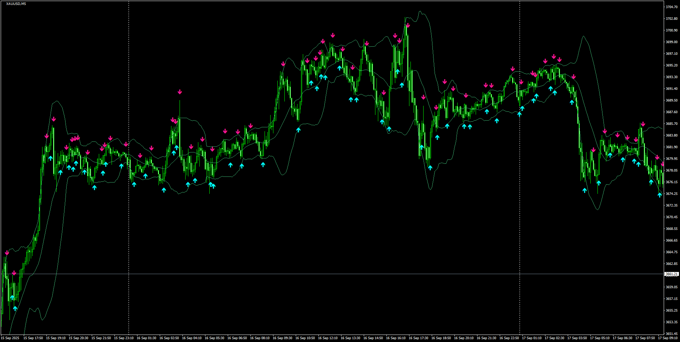Image resolution: width=680 pixels, height=342 pixels.
Task: Click the 16 Sep 05:30 time label
Action: tap(214, 338)
